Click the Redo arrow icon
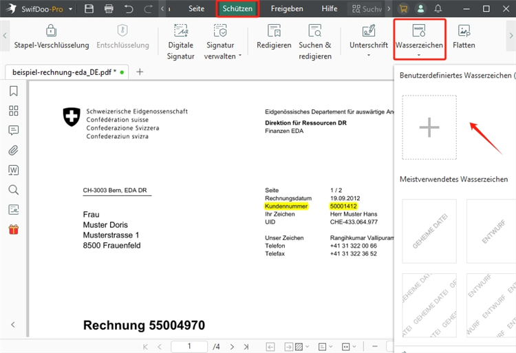The width and height of the screenshot is (516, 353). tap(148, 8)
